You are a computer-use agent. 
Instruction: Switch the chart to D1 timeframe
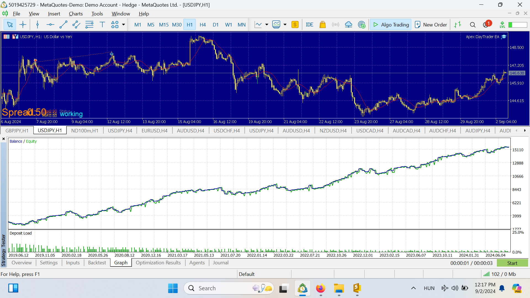coord(216,25)
